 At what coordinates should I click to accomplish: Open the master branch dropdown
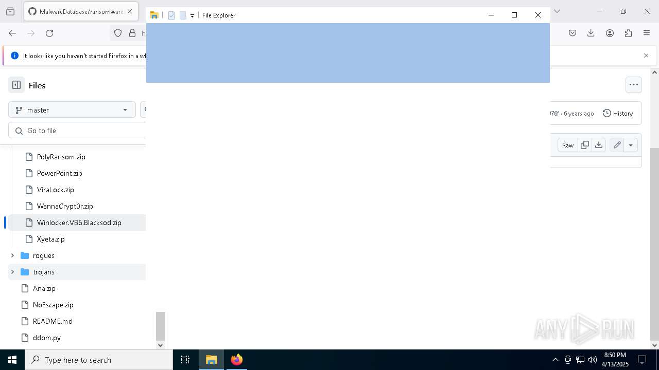[72, 110]
